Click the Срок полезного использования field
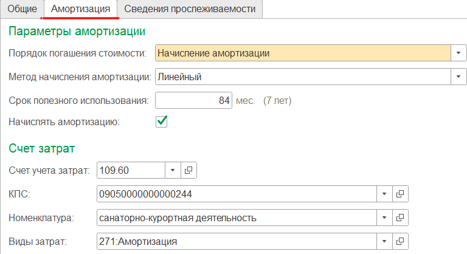467x254 pixels. [193, 100]
